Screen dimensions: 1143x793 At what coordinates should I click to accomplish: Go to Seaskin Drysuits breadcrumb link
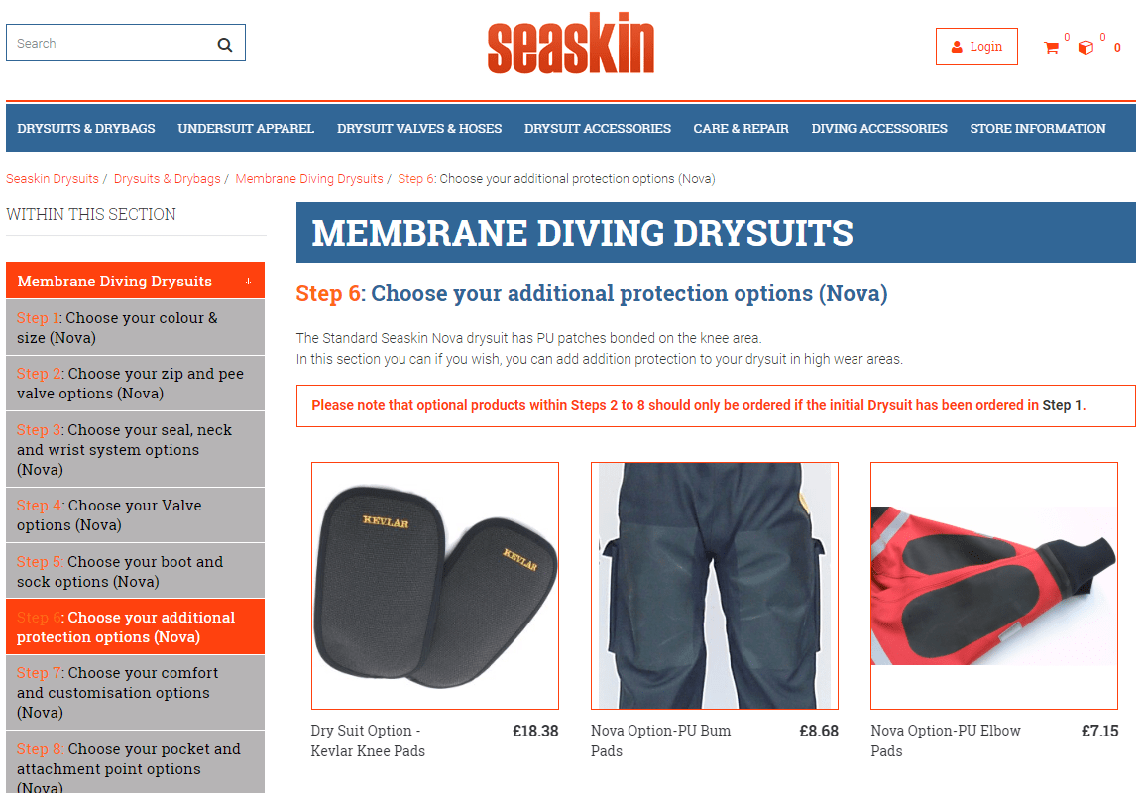(53, 179)
